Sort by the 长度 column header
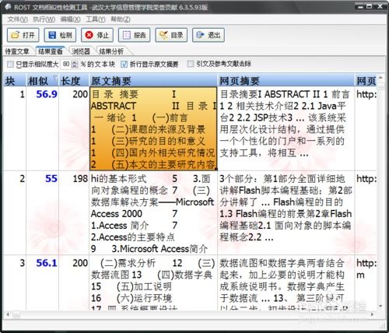Viewport: 389px width, 333px height. pyautogui.click(x=74, y=81)
